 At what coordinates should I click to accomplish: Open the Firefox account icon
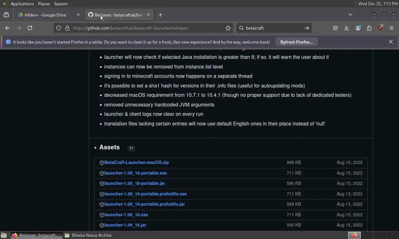358,28
